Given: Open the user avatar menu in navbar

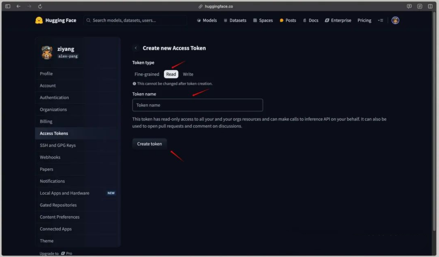Looking at the screenshot, I should [395, 20].
